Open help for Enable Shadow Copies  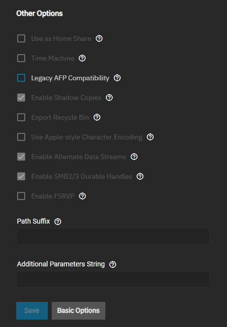[x=109, y=98]
